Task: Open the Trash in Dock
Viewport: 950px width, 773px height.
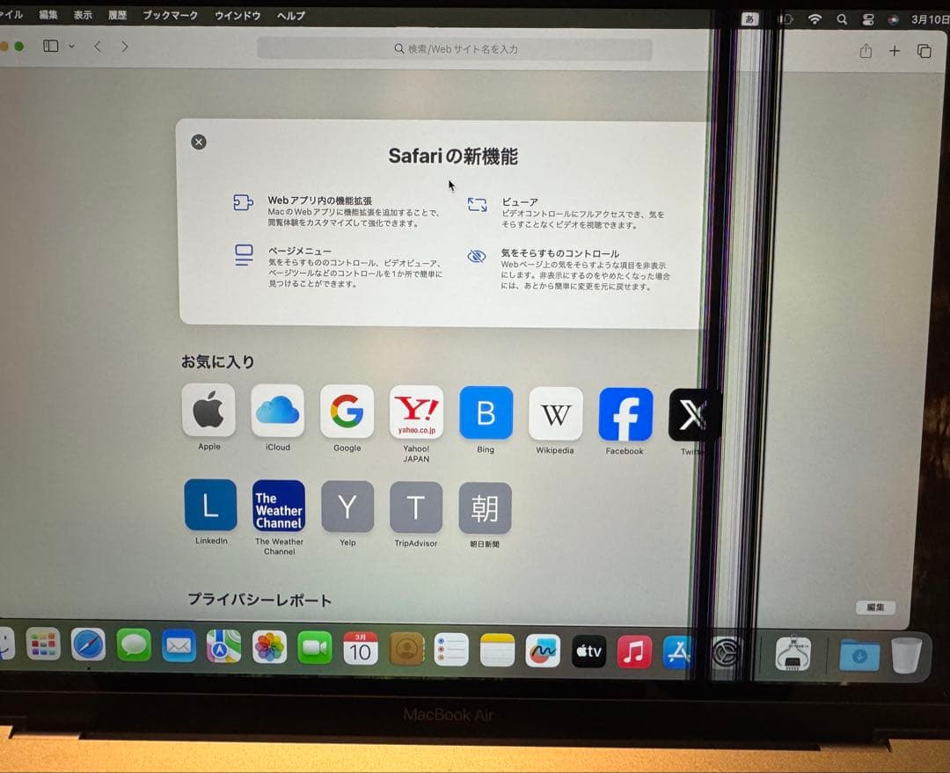Action: (x=906, y=655)
